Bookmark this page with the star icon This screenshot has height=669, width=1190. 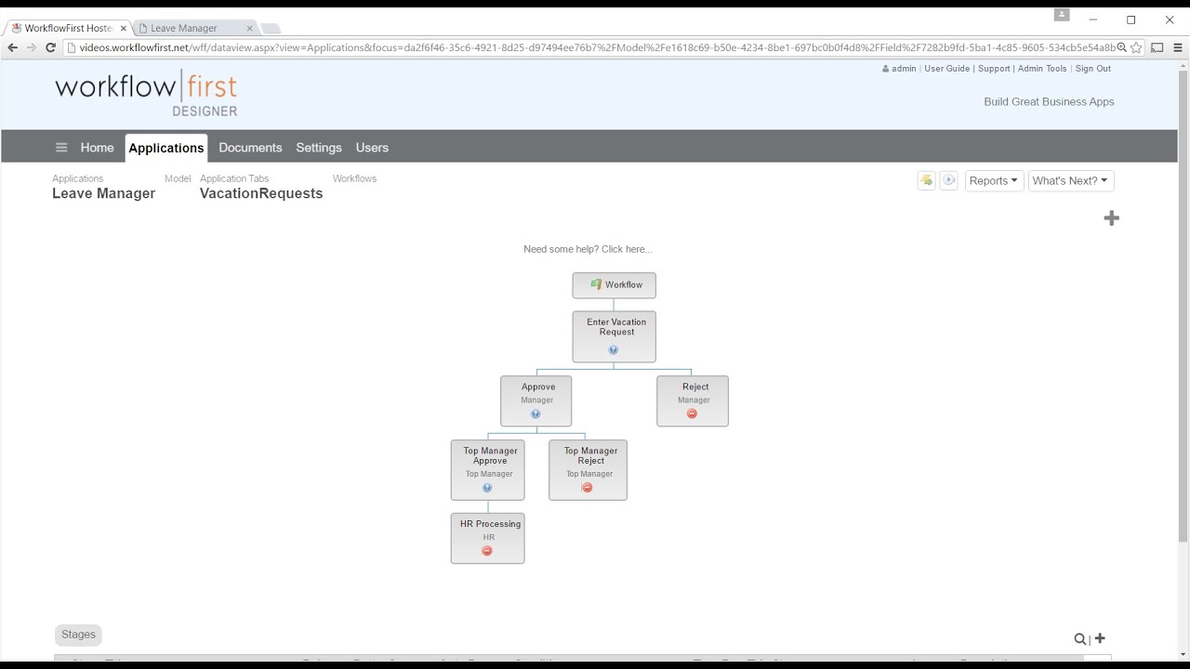point(1136,47)
